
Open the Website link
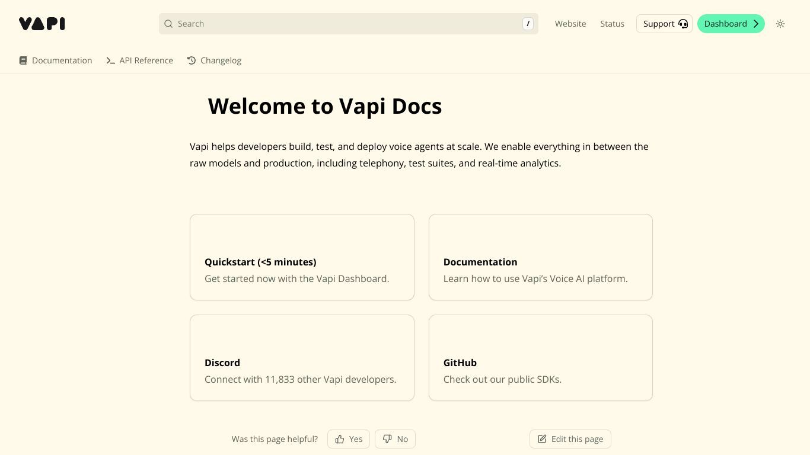point(570,24)
